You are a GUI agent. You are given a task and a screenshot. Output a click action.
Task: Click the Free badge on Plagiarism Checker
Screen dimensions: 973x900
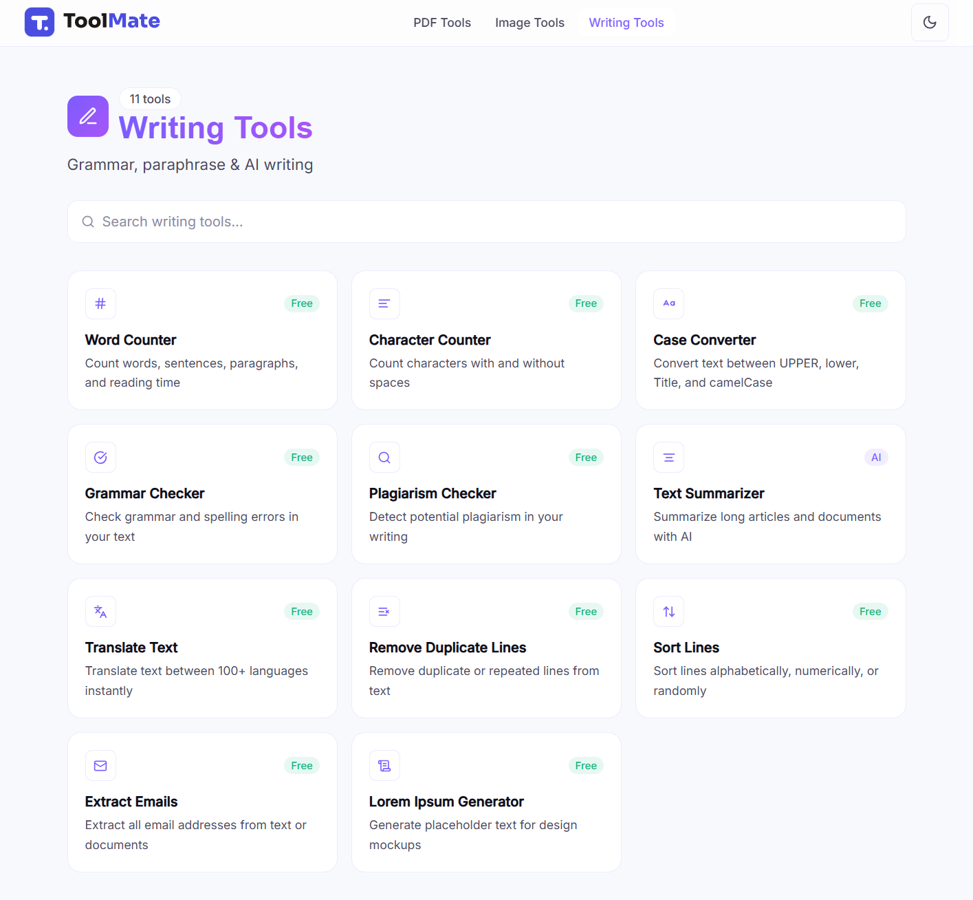[x=586, y=458]
